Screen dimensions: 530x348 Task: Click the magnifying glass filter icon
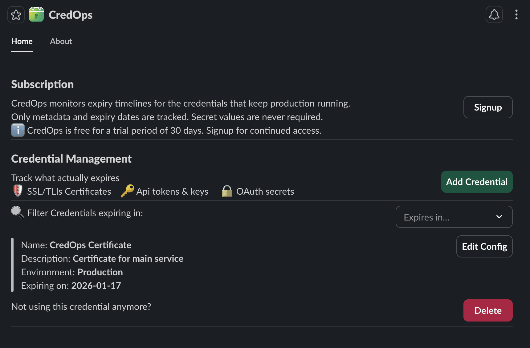17,212
